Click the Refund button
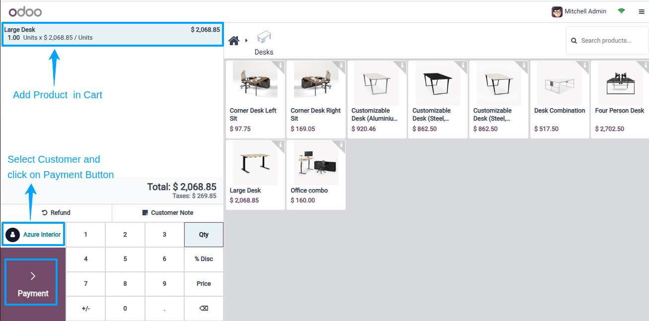Screen dimensions: 649x321 tap(56, 213)
